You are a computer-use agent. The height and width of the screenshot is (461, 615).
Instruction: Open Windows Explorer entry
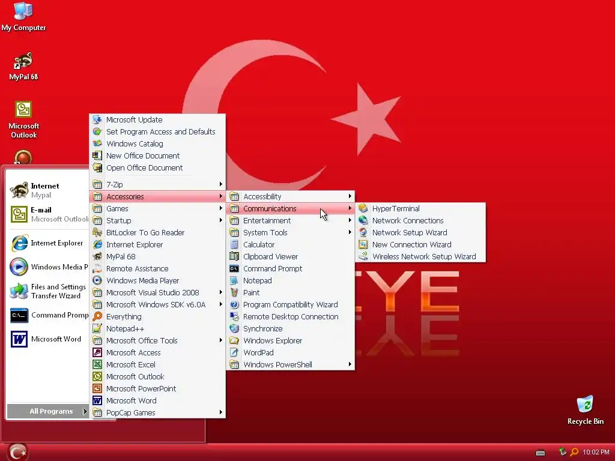pyautogui.click(x=291, y=341)
